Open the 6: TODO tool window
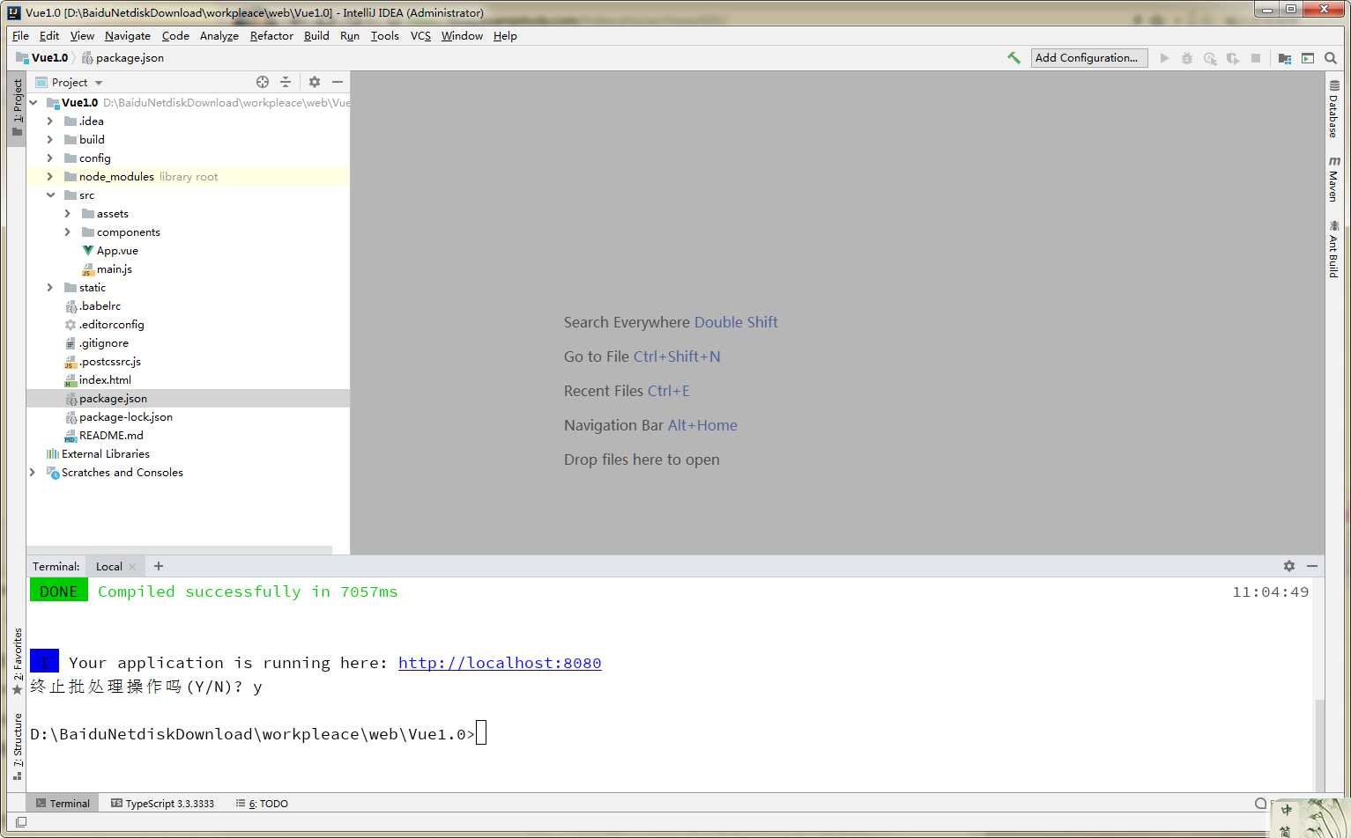 262,803
